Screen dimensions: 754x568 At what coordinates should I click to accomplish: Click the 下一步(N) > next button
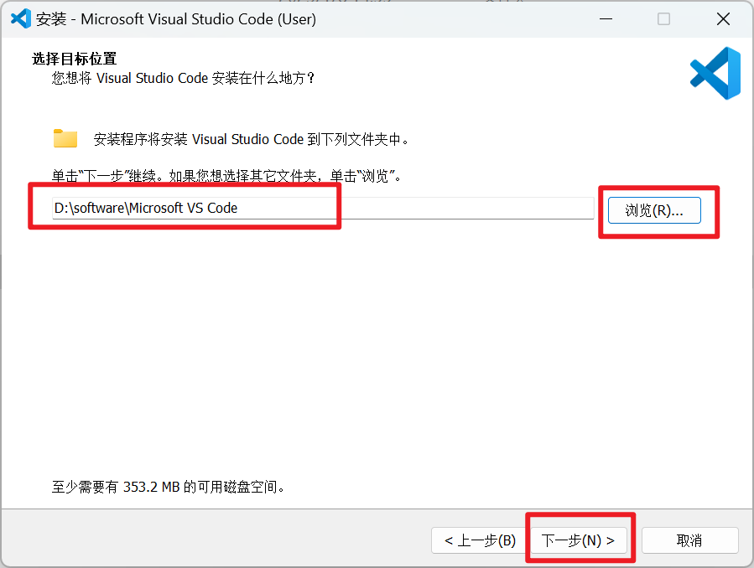pos(579,540)
